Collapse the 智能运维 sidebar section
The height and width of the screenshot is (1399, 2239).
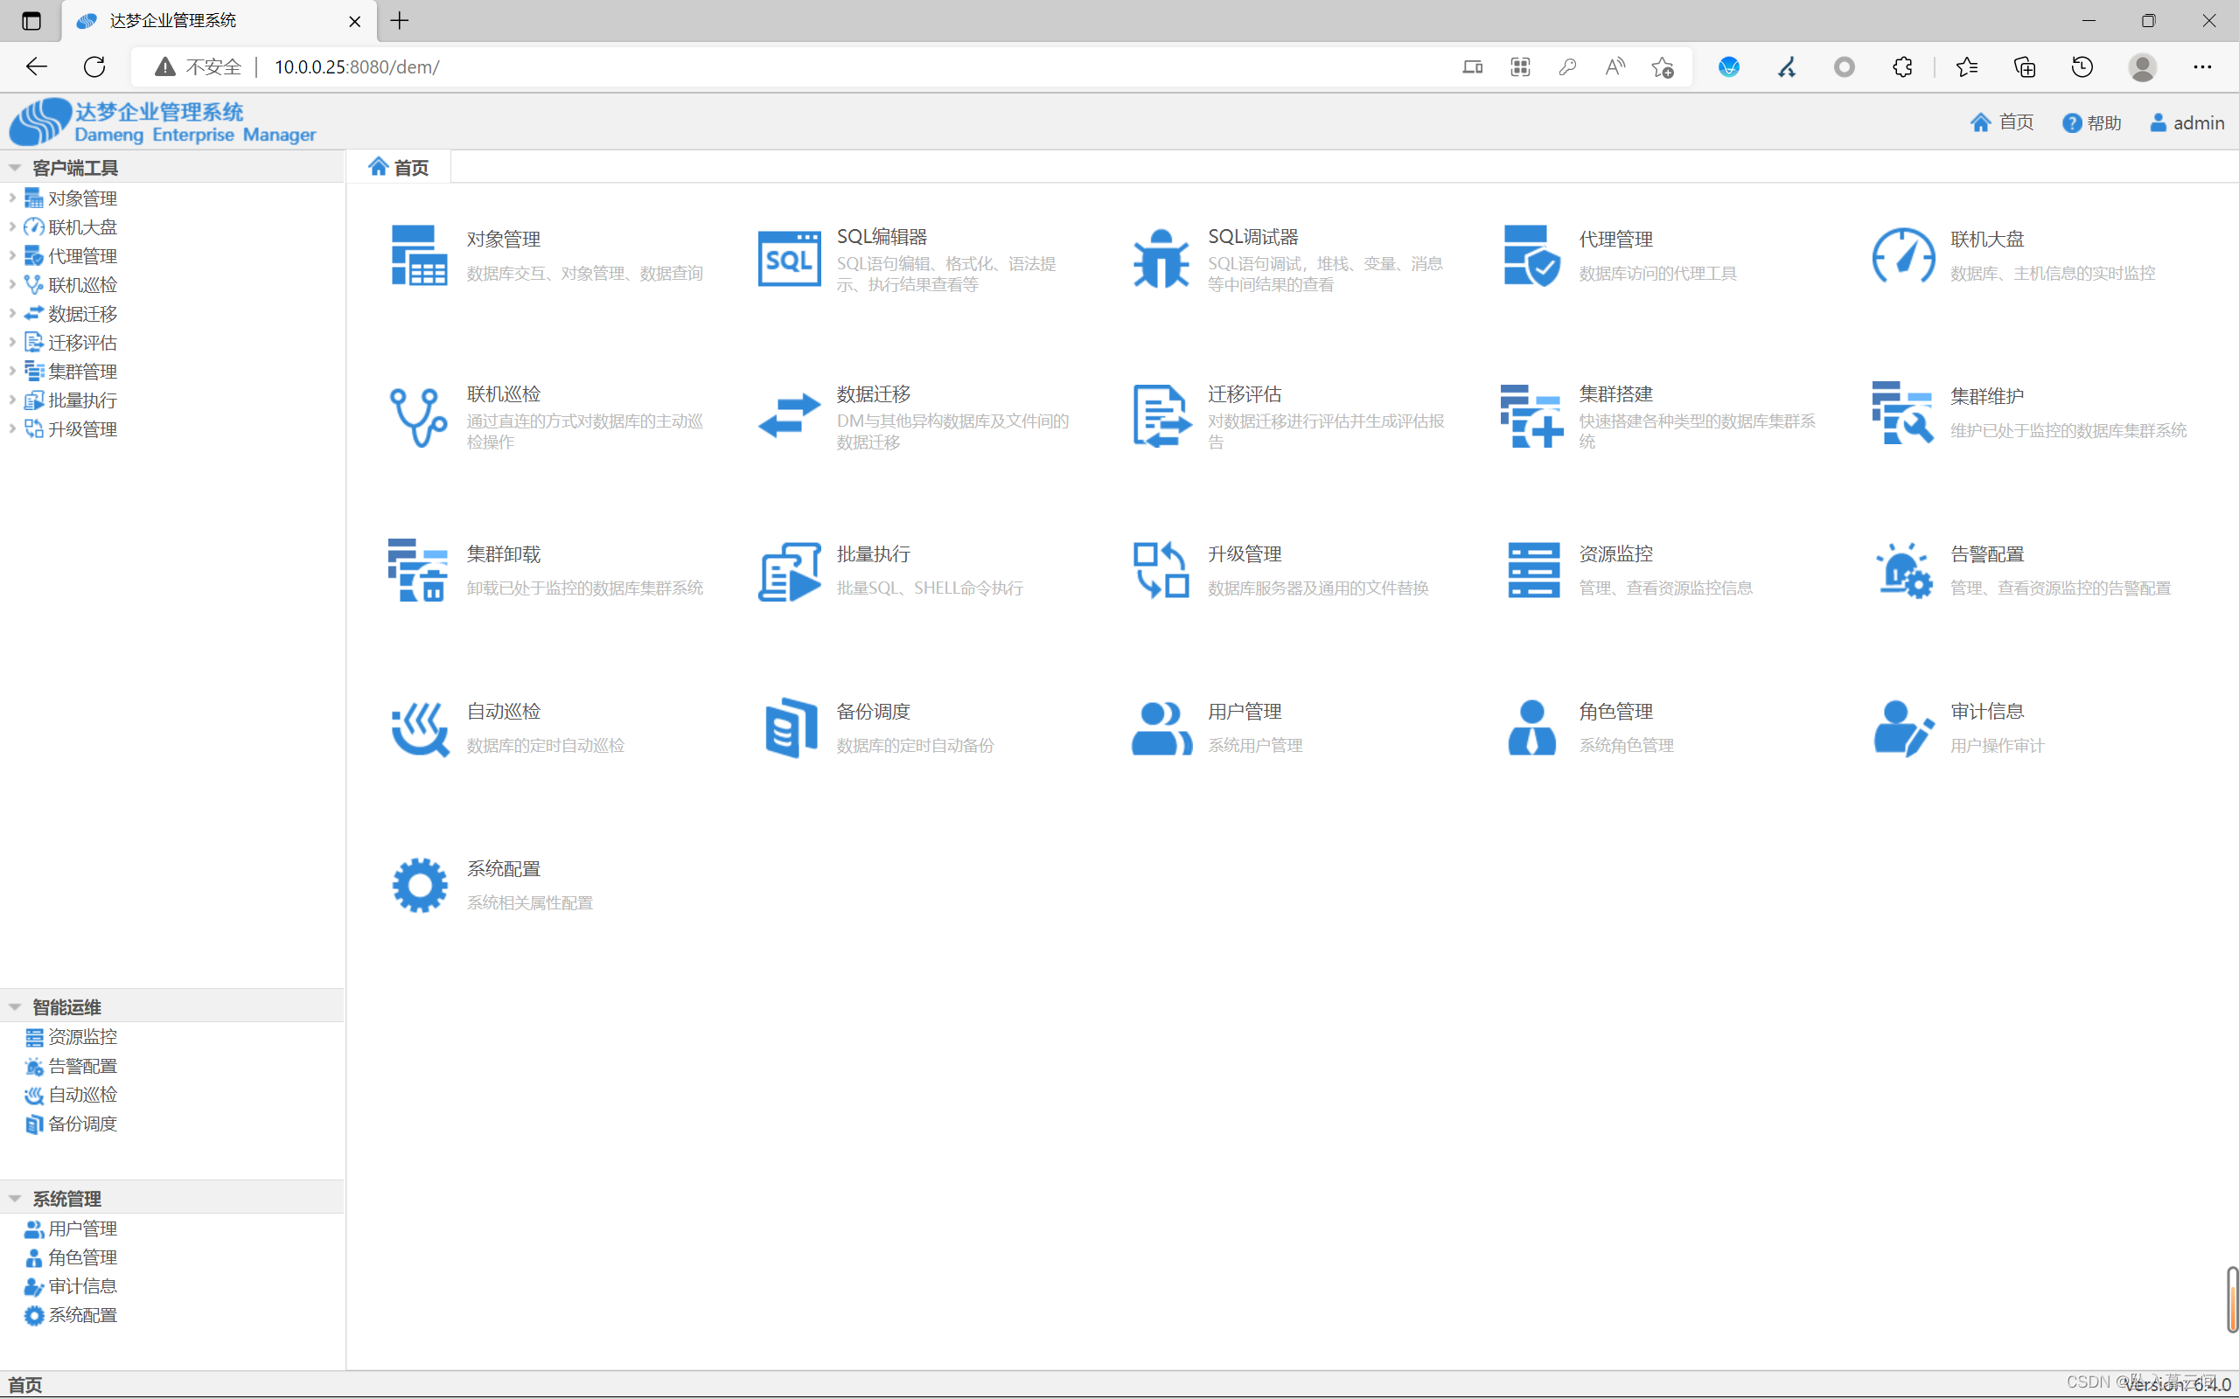coord(16,1006)
